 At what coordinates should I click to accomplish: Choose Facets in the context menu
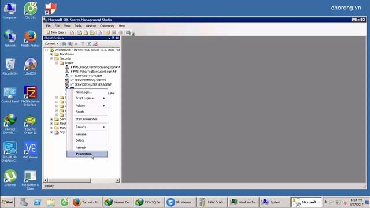(x=87, y=112)
